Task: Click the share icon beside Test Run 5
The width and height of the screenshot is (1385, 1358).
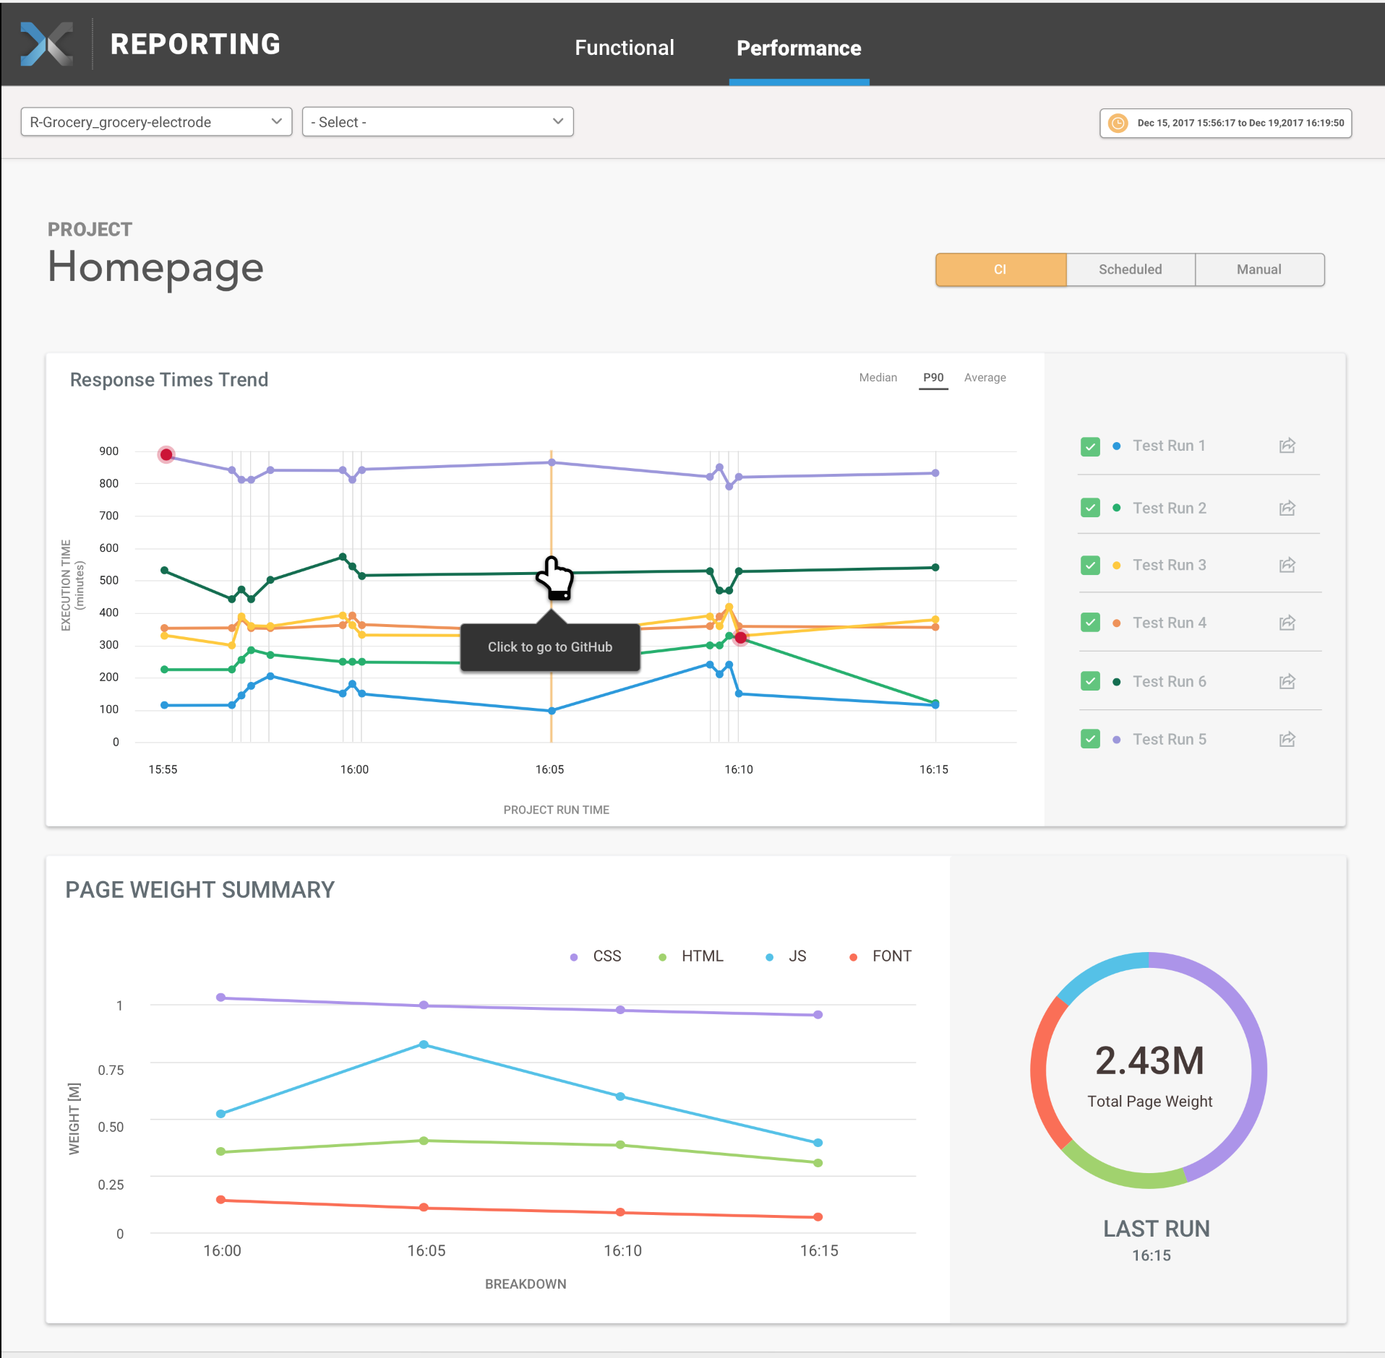Action: [x=1287, y=739]
